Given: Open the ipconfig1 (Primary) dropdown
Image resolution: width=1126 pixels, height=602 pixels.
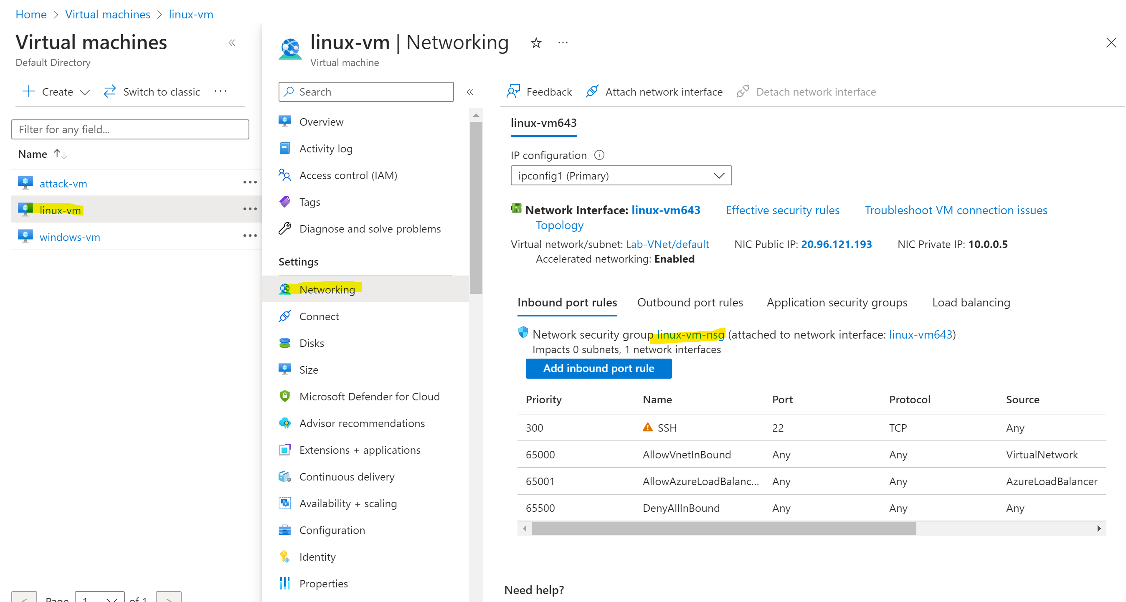Looking at the screenshot, I should [x=621, y=176].
